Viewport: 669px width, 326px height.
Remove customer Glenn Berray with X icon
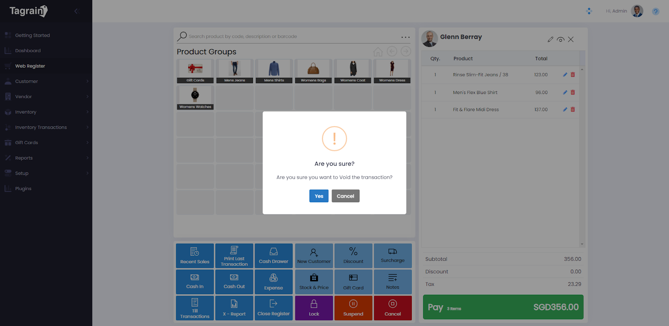(571, 39)
